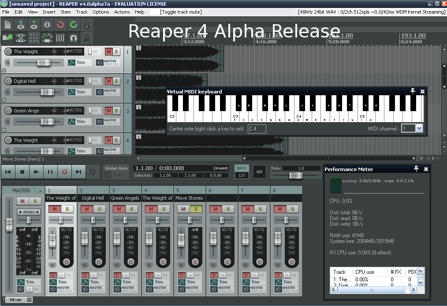The width and height of the screenshot is (447, 306).
Task: Toggle auto-crossfade toolbar icon
Action: (x=7, y=37)
